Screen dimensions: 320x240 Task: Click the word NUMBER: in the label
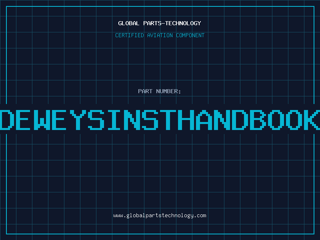[168, 91]
